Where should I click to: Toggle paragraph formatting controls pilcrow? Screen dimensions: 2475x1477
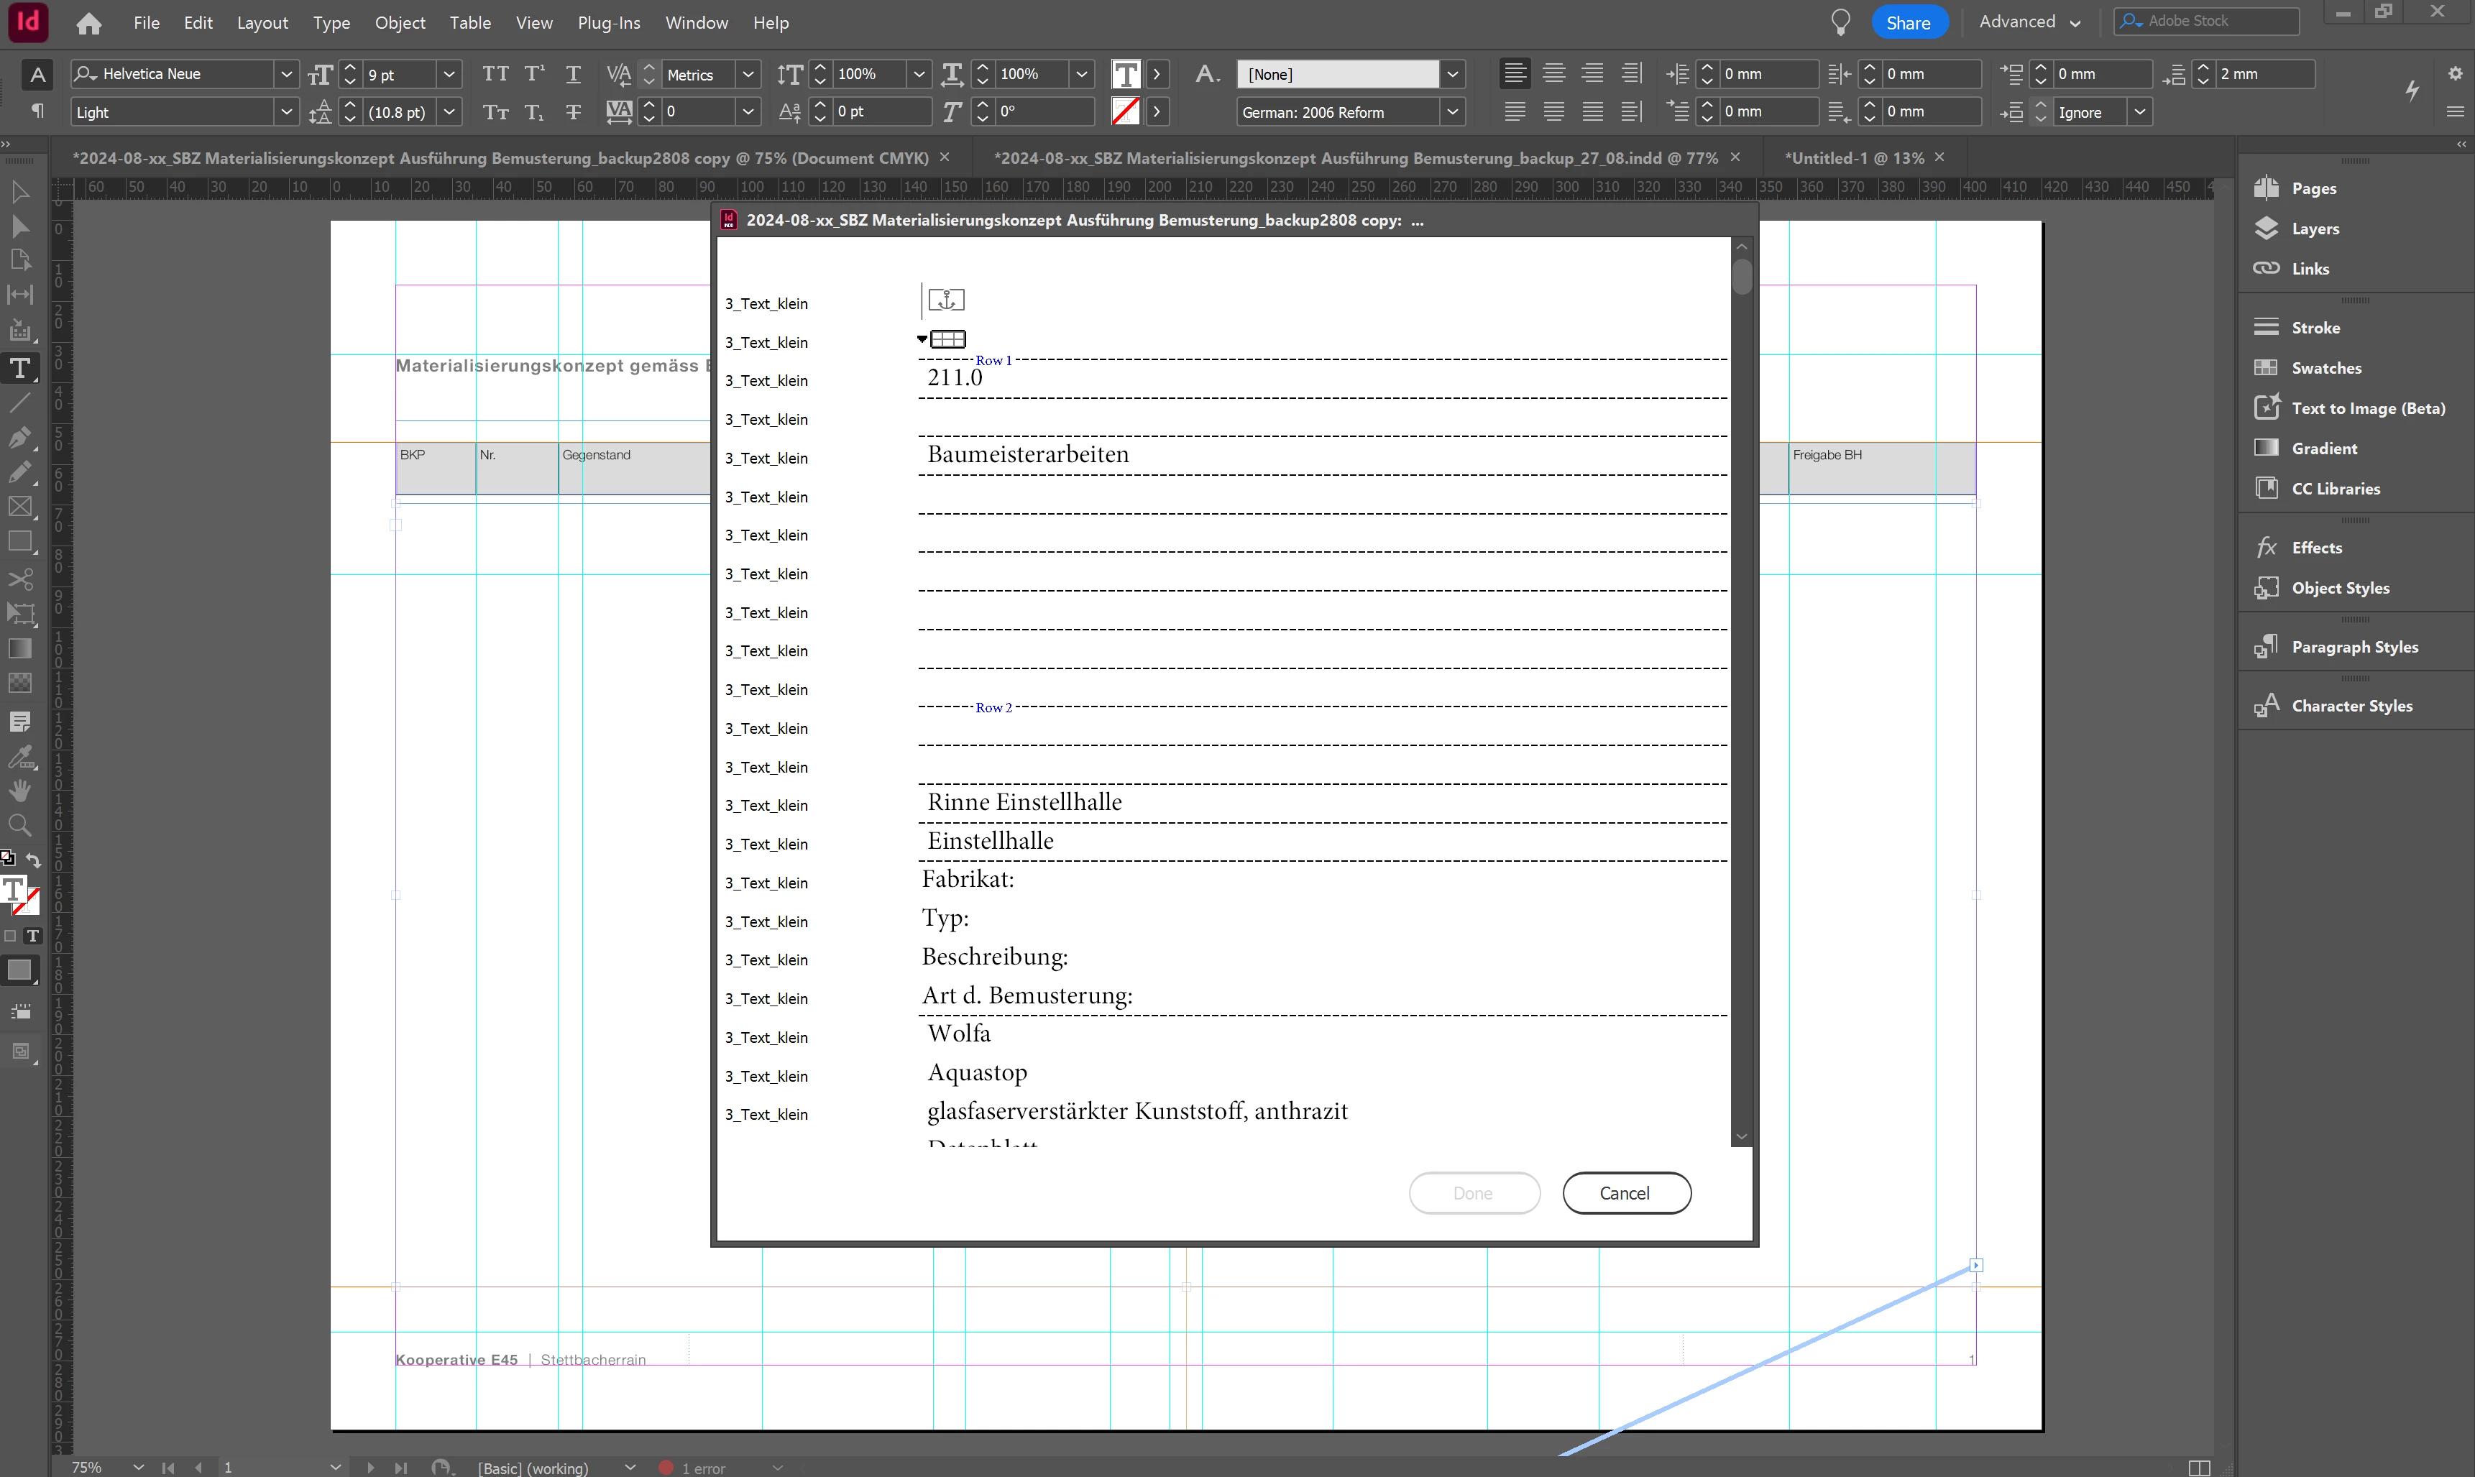[x=37, y=111]
